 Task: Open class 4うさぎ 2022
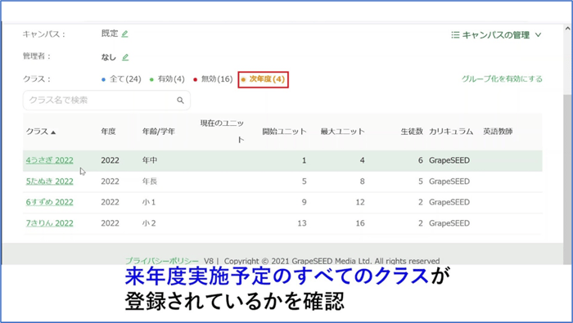coord(49,160)
